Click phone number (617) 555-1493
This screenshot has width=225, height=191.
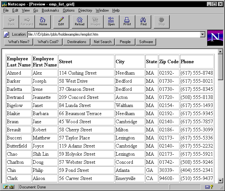pyautogui.click(x=197, y=105)
